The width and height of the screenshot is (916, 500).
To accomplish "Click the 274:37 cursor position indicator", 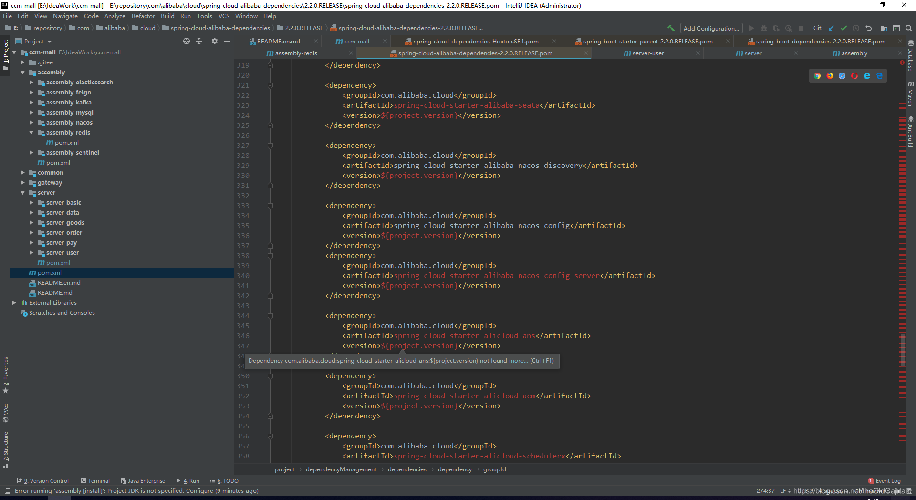I will (x=765, y=490).
